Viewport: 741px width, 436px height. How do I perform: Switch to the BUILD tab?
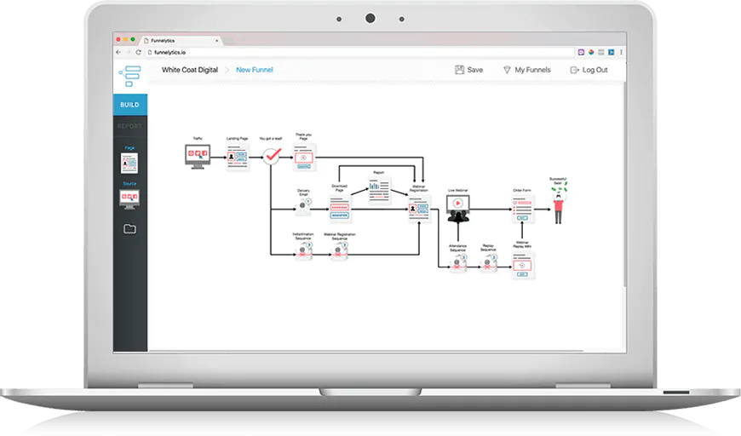coord(130,105)
